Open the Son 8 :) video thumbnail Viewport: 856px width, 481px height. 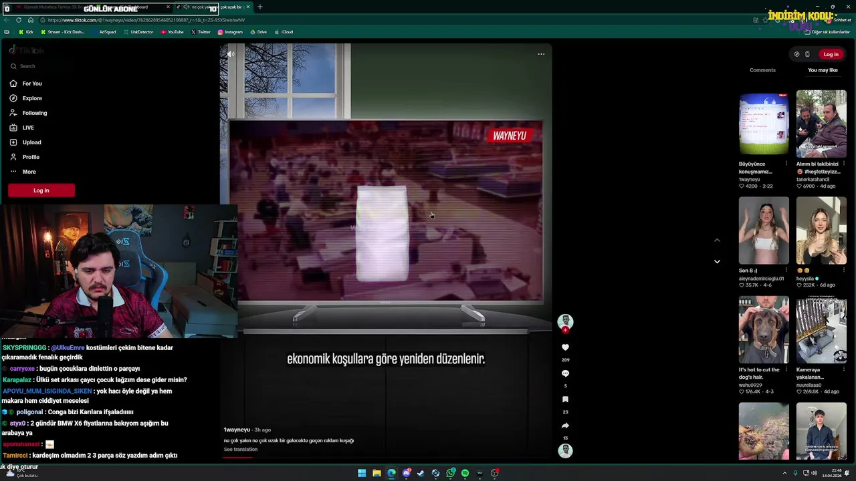click(x=764, y=230)
